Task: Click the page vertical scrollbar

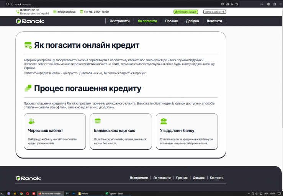Action: point(282,69)
